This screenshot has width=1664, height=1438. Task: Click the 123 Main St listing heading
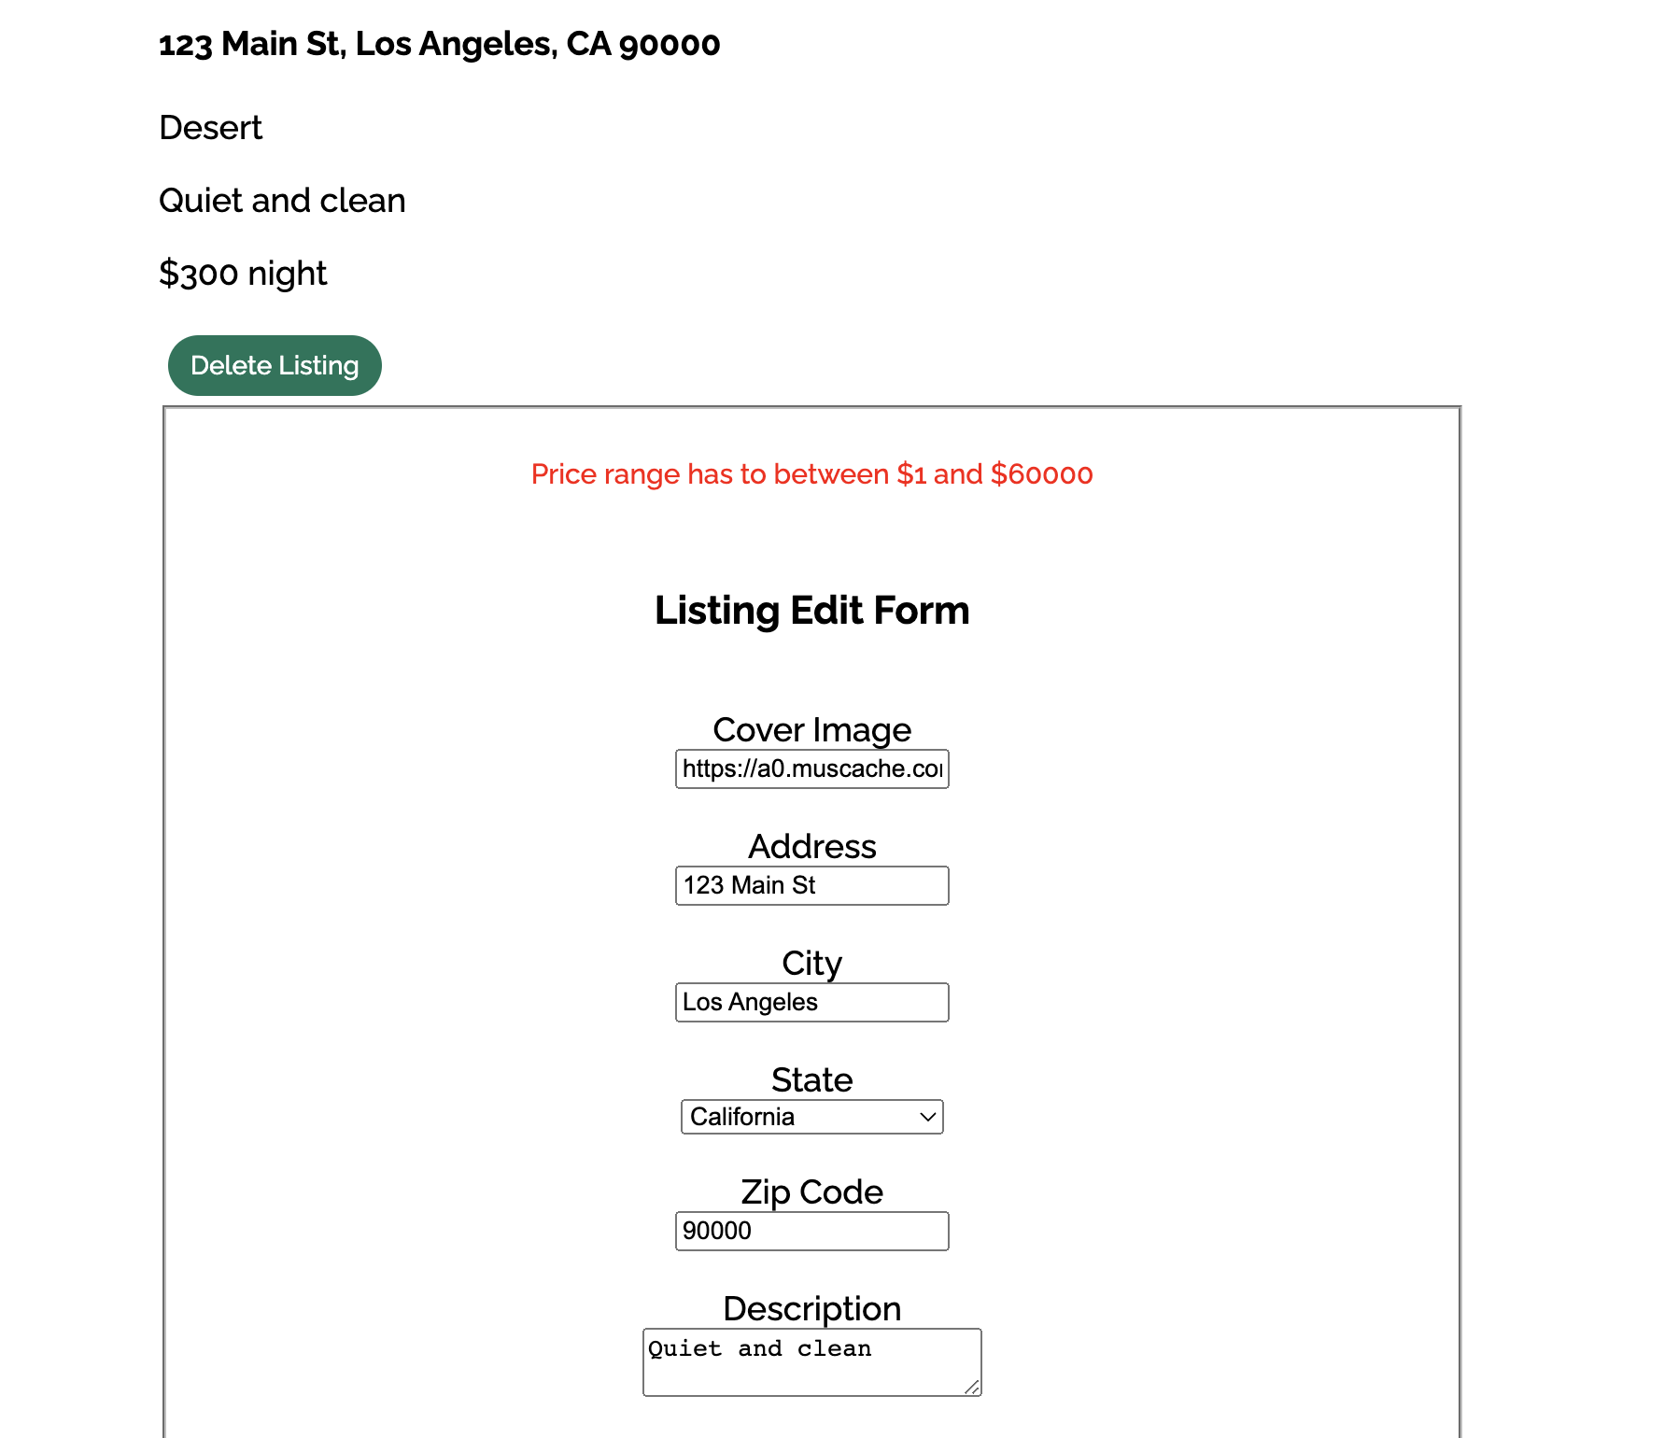point(439,43)
